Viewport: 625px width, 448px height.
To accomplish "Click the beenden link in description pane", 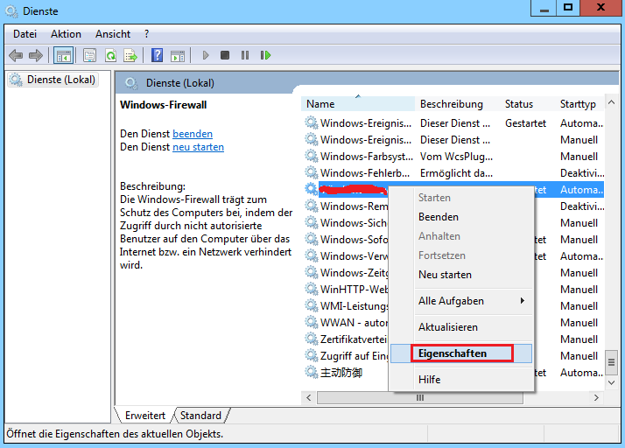I will (x=193, y=134).
